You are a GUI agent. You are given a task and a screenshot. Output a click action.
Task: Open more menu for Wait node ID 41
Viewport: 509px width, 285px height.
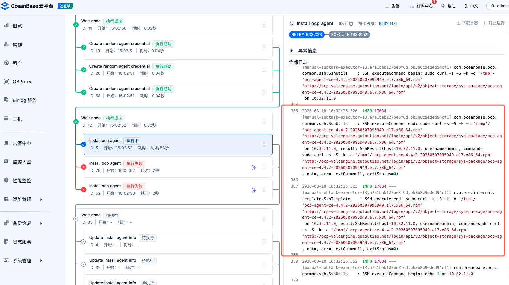coord(264,25)
